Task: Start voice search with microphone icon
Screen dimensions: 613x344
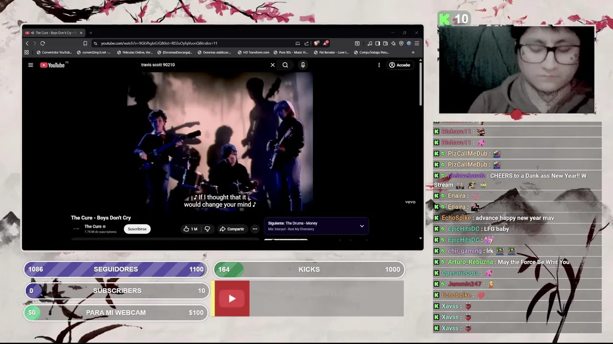Action: click(x=303, y=65)
